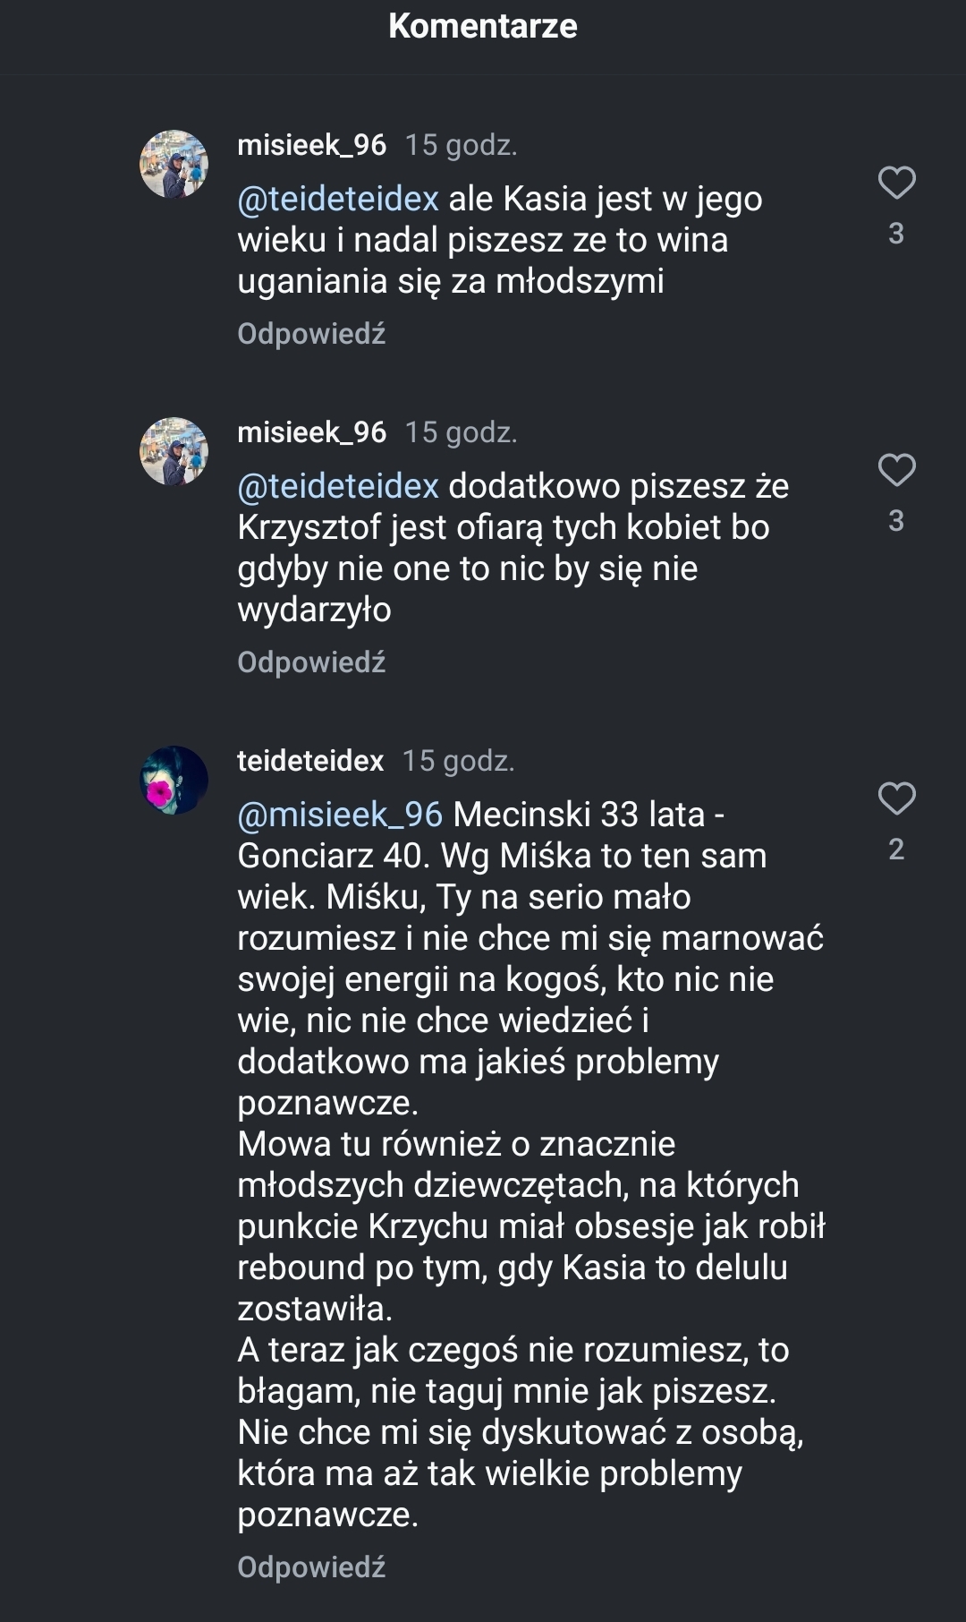Open avatar of second misieek_96 comment
This screenshot has height=1622, width=966.
tap(174, 451)
